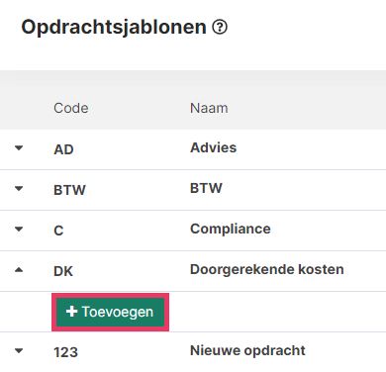Expand the 123 Nieuwe opdracht row
Image resolution: width=386 pixels, height=372 pixels.
click(x=19, y=351)
